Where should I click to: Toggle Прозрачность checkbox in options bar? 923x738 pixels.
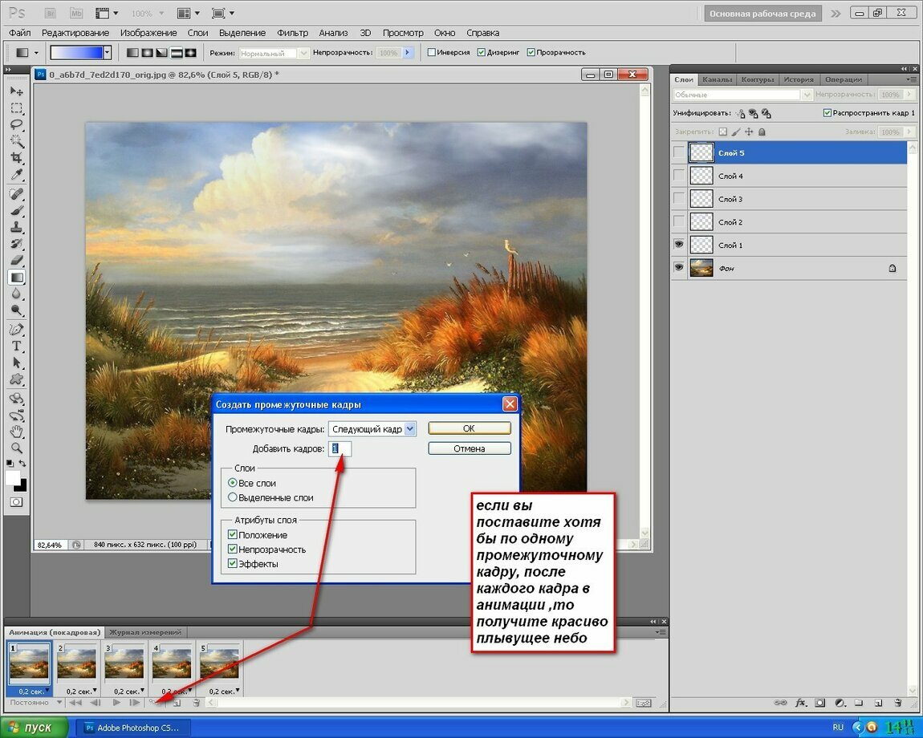click(531, 52)
